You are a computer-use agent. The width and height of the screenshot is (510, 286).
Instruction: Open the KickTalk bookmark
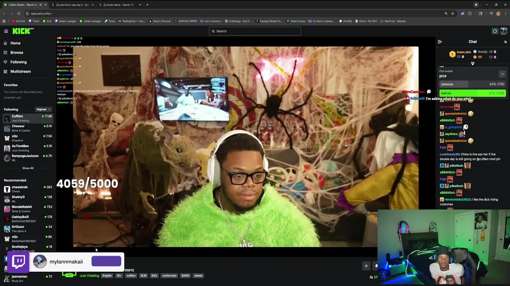point(345,21)
